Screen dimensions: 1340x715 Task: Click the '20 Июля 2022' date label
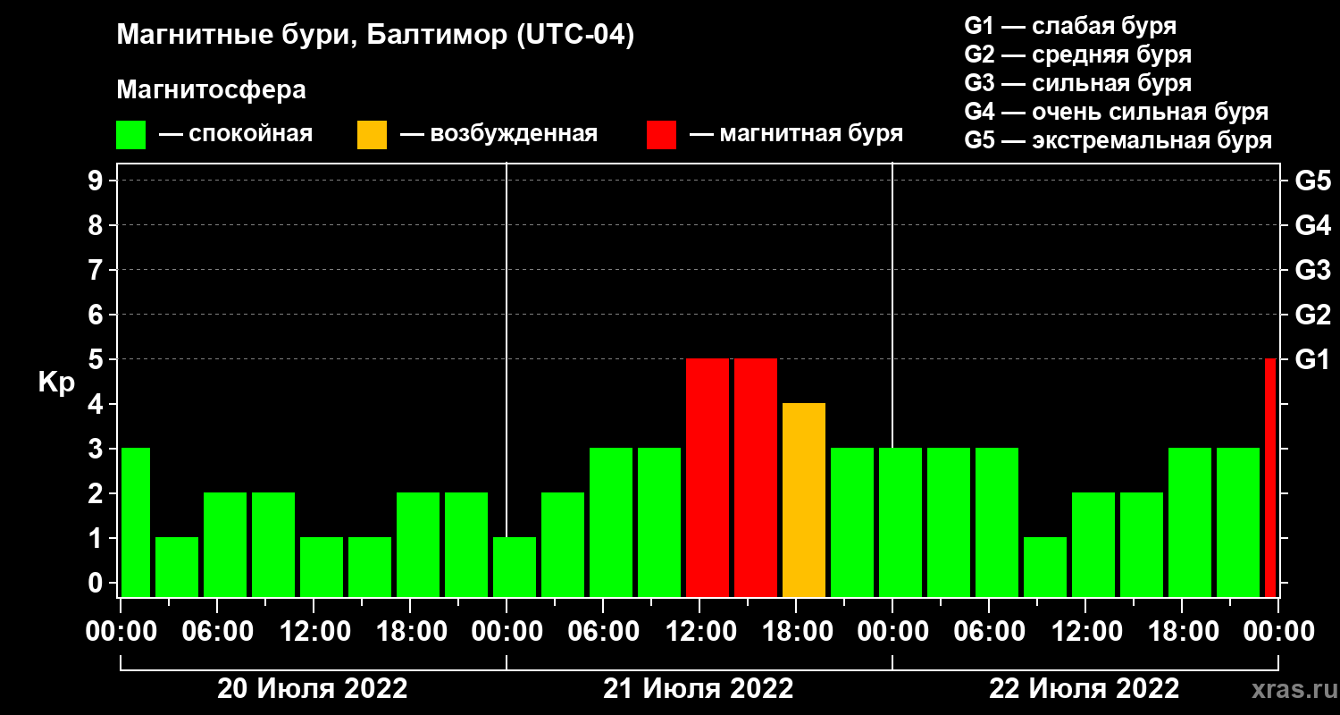coord(313,689)
